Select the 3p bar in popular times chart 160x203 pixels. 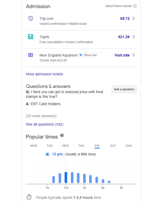(84, 178)
